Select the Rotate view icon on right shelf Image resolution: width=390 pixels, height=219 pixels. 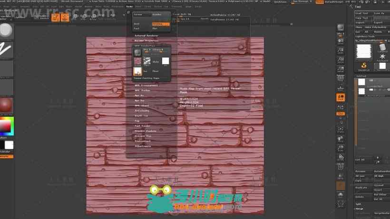[341, 157]
